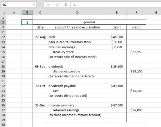The image size is (161, 127).
Task: Click the 'debit' header cell
Action: pos(116,27)
